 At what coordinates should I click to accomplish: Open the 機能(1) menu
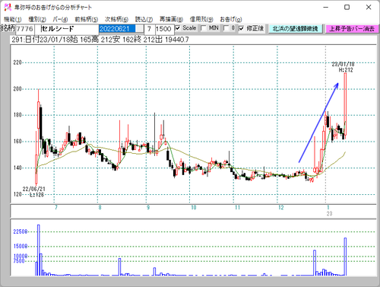click(x=13, y=19)
